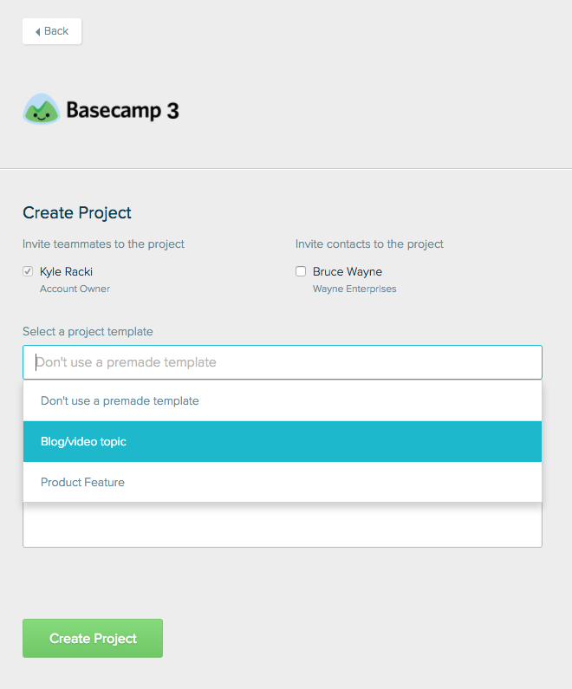Toggle the Kyle Racki checkbox
The width and height of the screenshot is (572, 689).
[28, 271]
